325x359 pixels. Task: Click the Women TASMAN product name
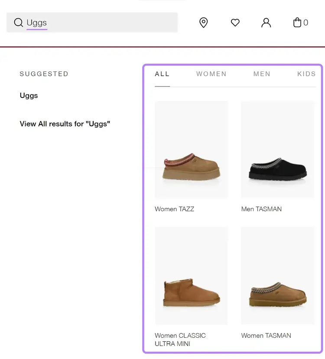266,336
